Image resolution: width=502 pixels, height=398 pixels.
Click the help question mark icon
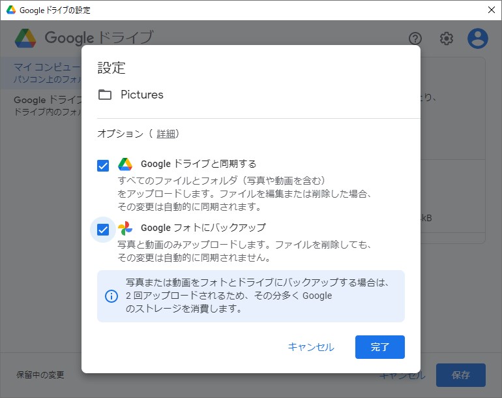[415, 38]
